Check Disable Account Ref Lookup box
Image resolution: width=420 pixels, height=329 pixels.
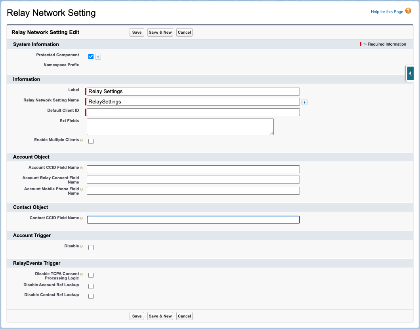tap(91, 286)
